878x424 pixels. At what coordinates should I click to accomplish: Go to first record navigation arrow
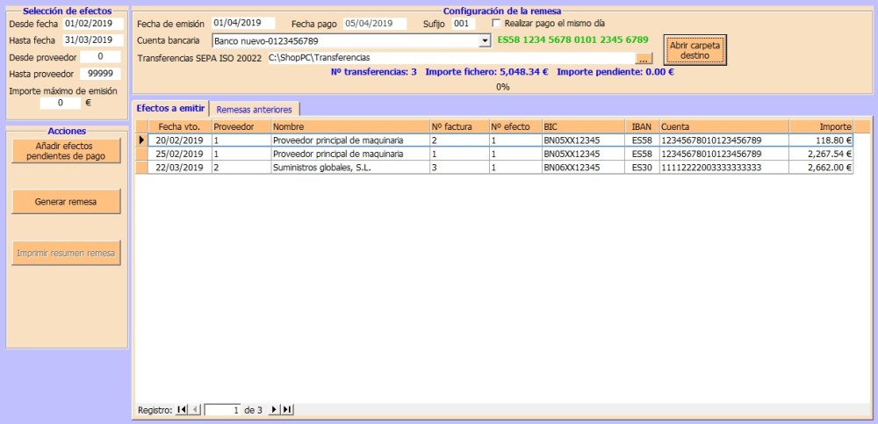pos(182,410)
